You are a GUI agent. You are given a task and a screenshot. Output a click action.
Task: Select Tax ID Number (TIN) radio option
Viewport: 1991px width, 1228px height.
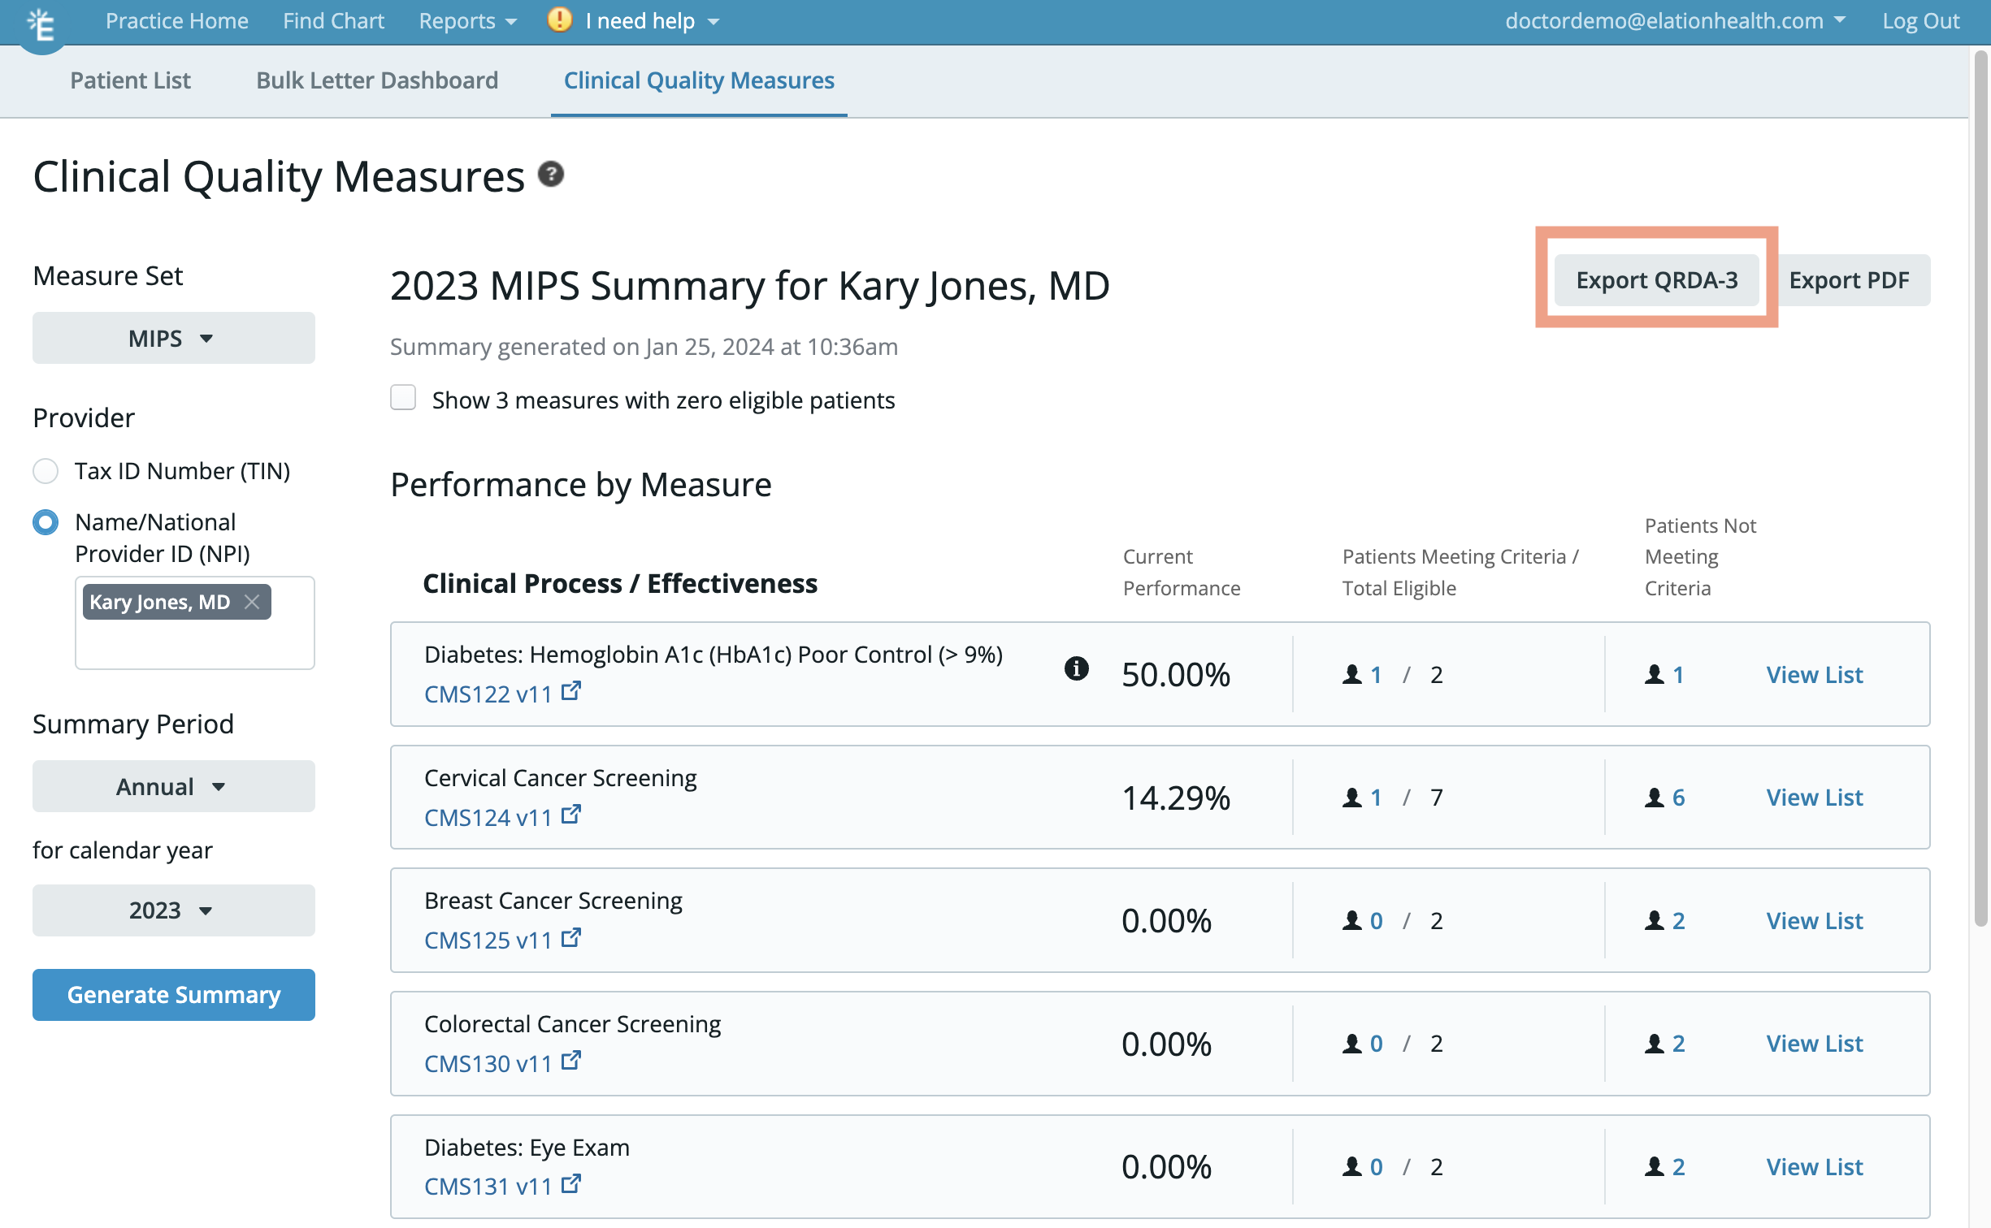(x=46, y=471)
